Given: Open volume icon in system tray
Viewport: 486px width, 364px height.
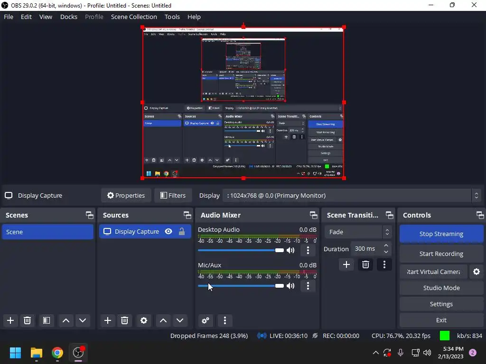Looking at the screenshot, I should [427, 353].
